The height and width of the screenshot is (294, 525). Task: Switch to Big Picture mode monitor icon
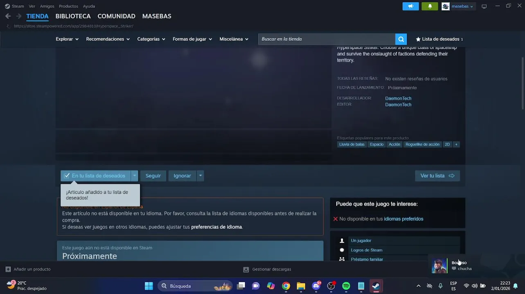484,6
